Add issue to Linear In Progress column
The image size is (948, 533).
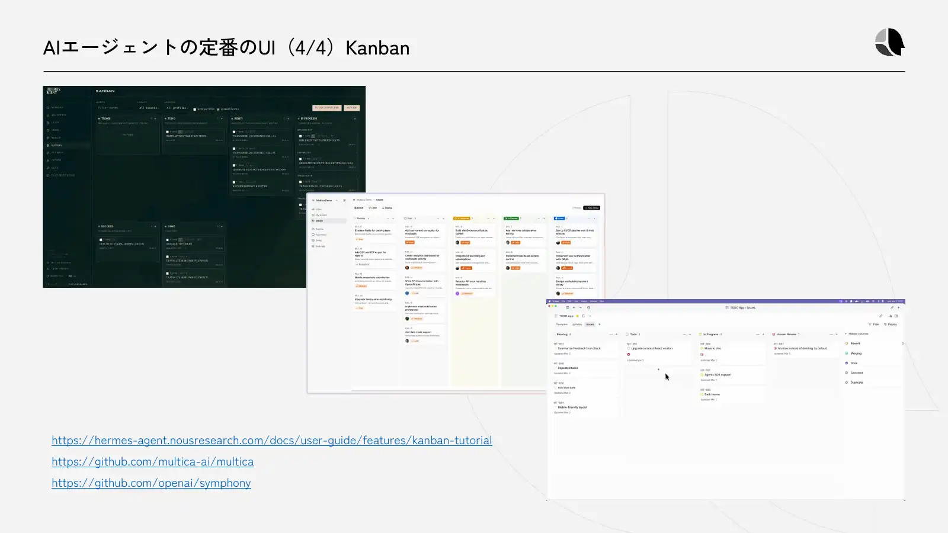click(x=763, y=334)
